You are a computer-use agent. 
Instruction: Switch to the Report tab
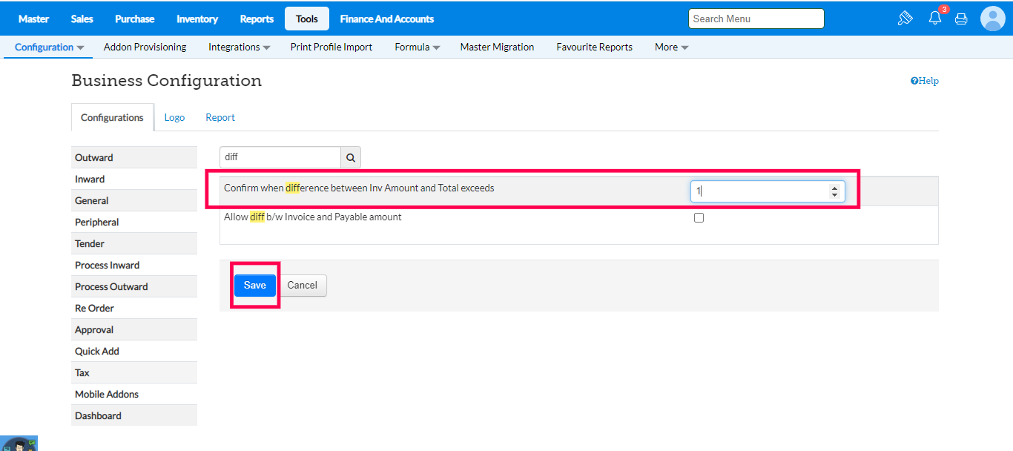pyautogui.click(x=220, y=117)
